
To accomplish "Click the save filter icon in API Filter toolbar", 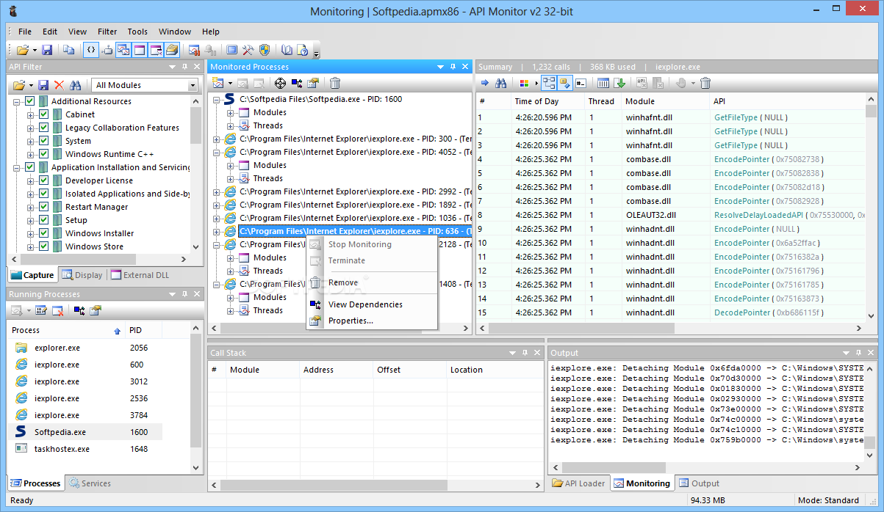I will (x=43, y=85).
